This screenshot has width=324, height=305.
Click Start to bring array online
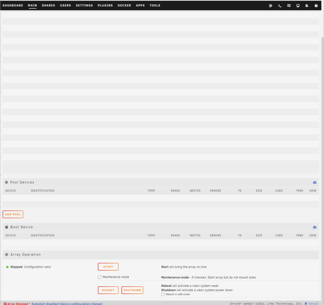[x=108, y=267]
